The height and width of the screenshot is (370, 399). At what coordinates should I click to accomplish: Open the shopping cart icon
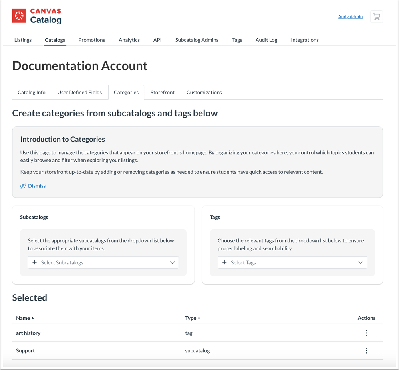coord(376,17)
